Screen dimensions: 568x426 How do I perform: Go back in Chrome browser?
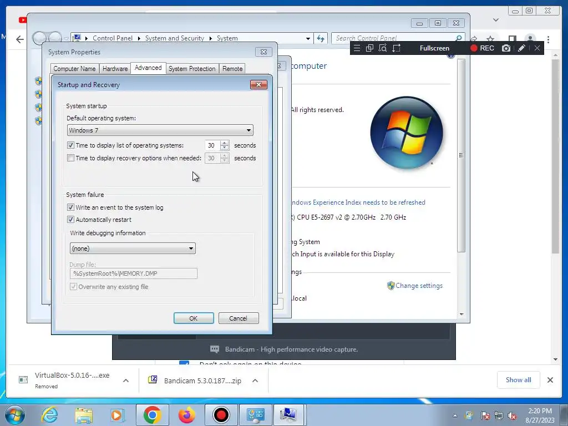20,39
